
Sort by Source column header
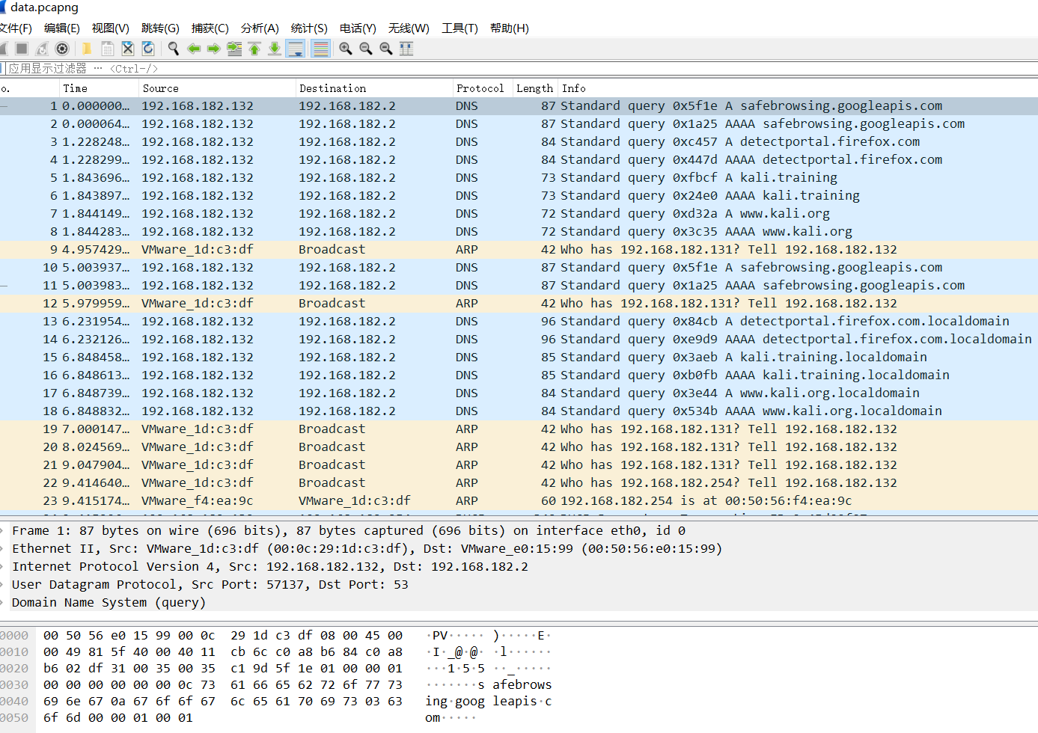point(217,88)
